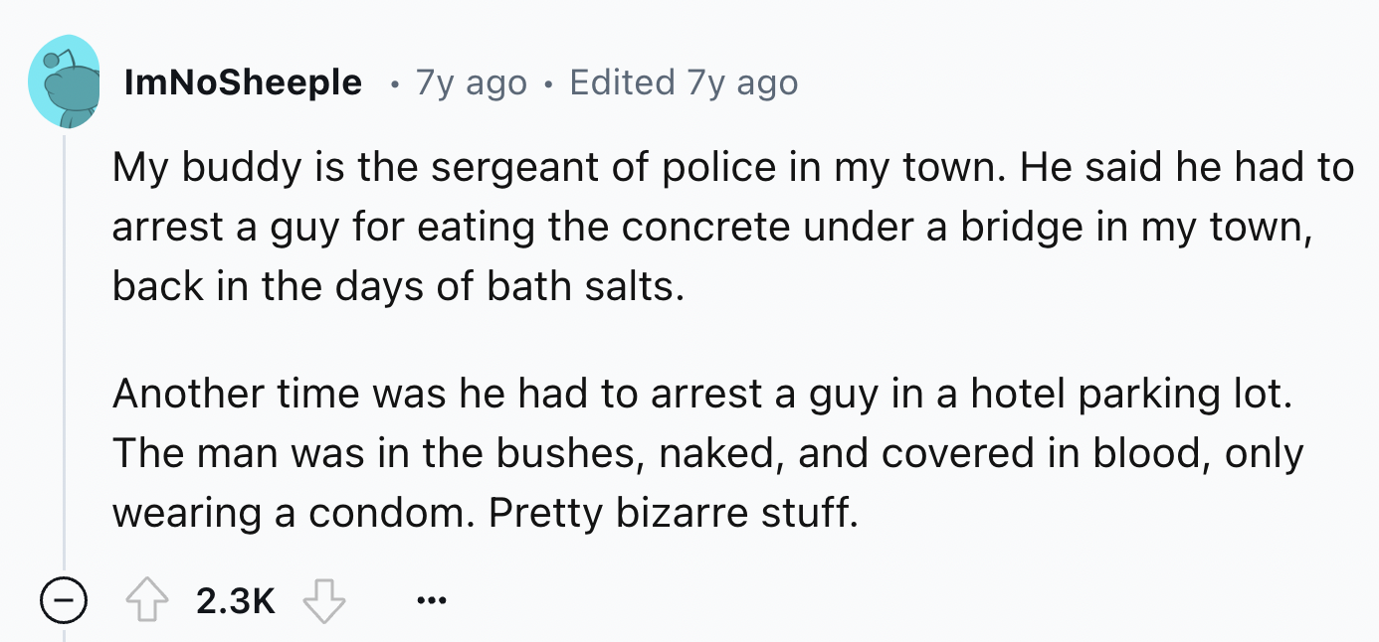Open more actions via the three-dot icon
The height and width of the screenshot is (642, 1379).
pyautogui.click(x=430, y=599)
